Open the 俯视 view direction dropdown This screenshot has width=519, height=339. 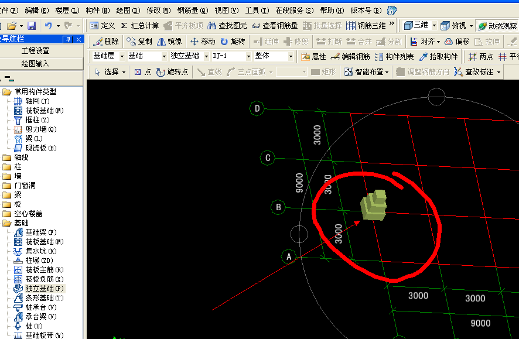tap(471, 26)
